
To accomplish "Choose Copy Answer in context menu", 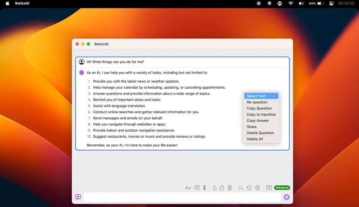I will coord(261,121).
